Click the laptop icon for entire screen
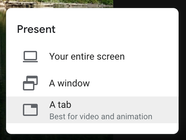The width and height of the screenshot is (186, 140). [30, 57]
